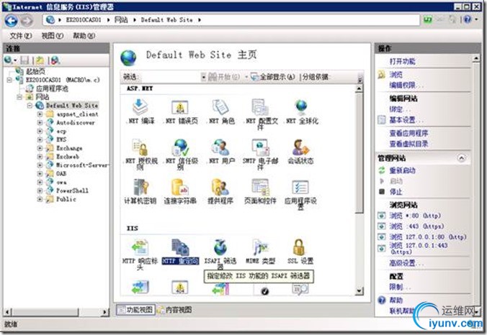
Task: Click the feature list scroll down arrow
Action: (x=359, y=290)
